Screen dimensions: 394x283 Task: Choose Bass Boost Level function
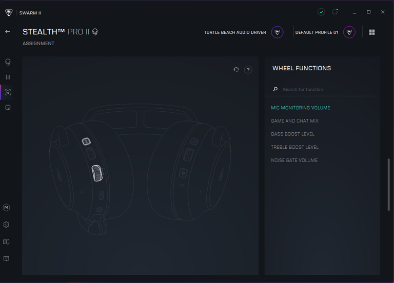pos(293,134)
